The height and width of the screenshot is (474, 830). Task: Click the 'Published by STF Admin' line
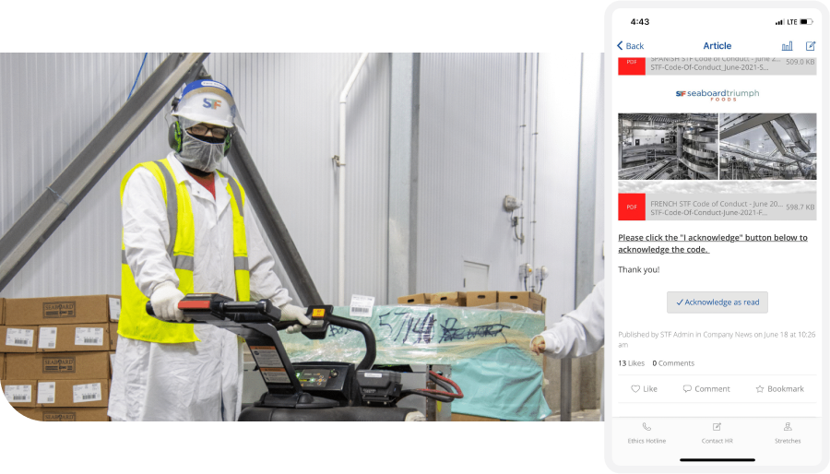pos(717,339)
